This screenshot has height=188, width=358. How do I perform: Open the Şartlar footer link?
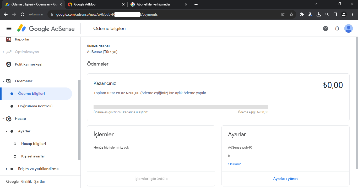[x=40, y=181]
